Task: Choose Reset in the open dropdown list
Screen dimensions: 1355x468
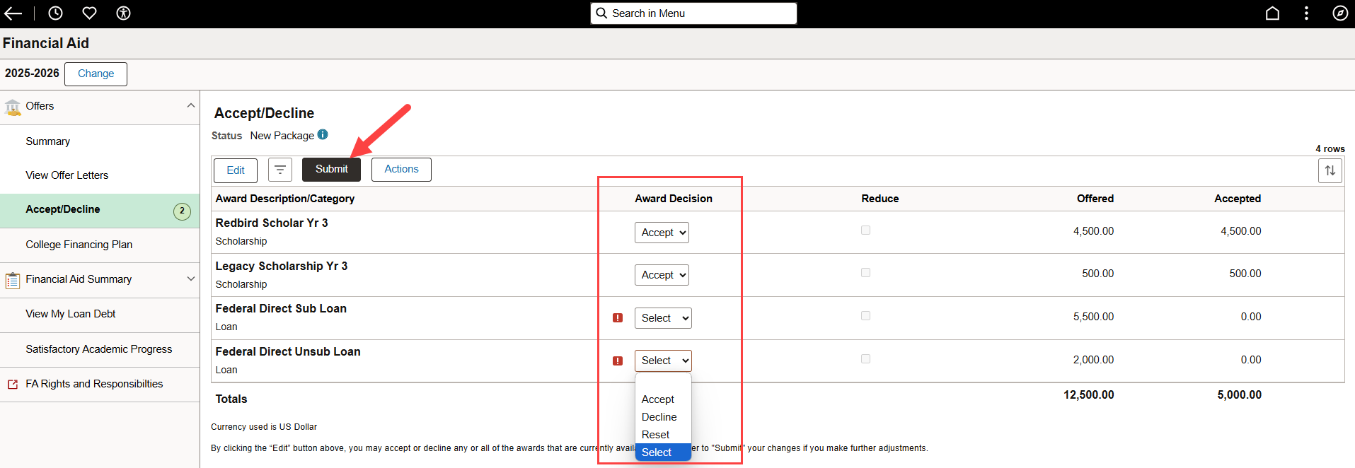Action: click(x=663, y=435)
